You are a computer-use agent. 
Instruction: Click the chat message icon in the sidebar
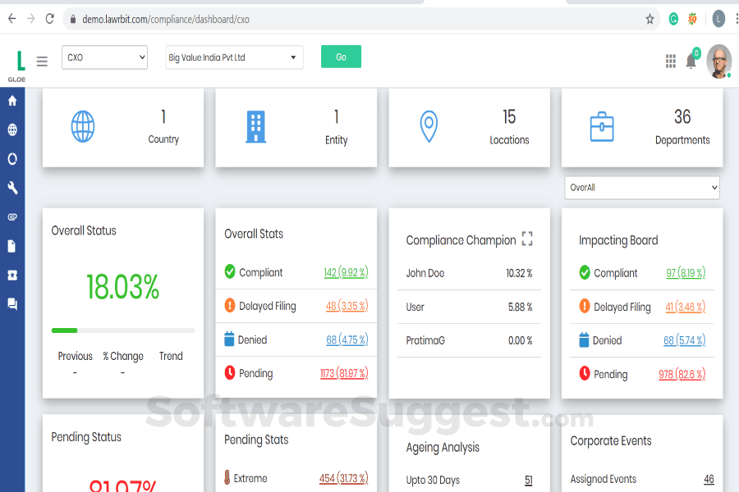(x=11, y=303)
